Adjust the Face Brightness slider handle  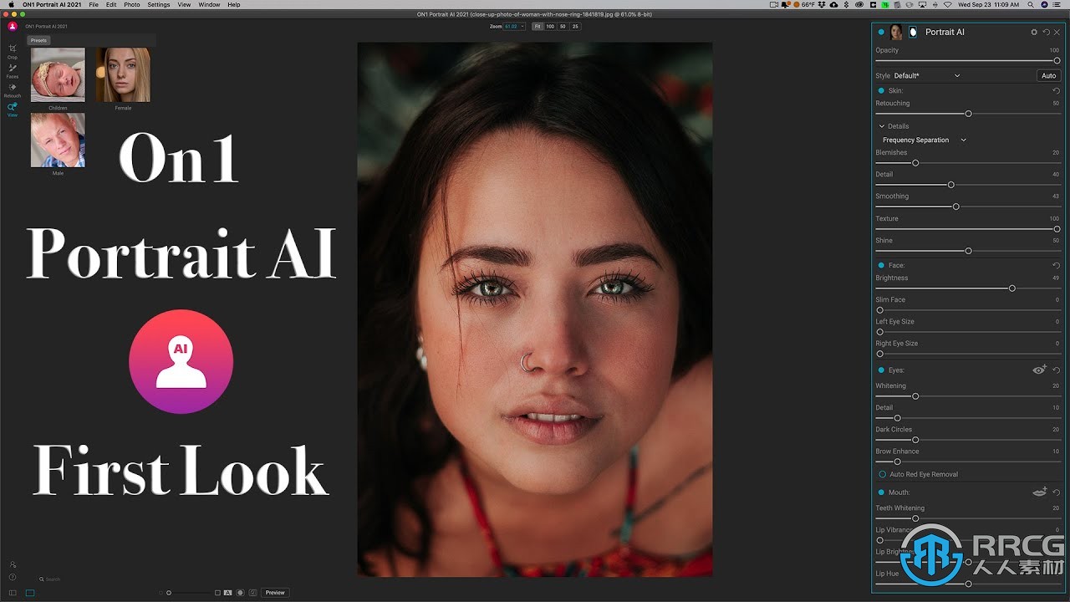click(x=1011, y=288)
